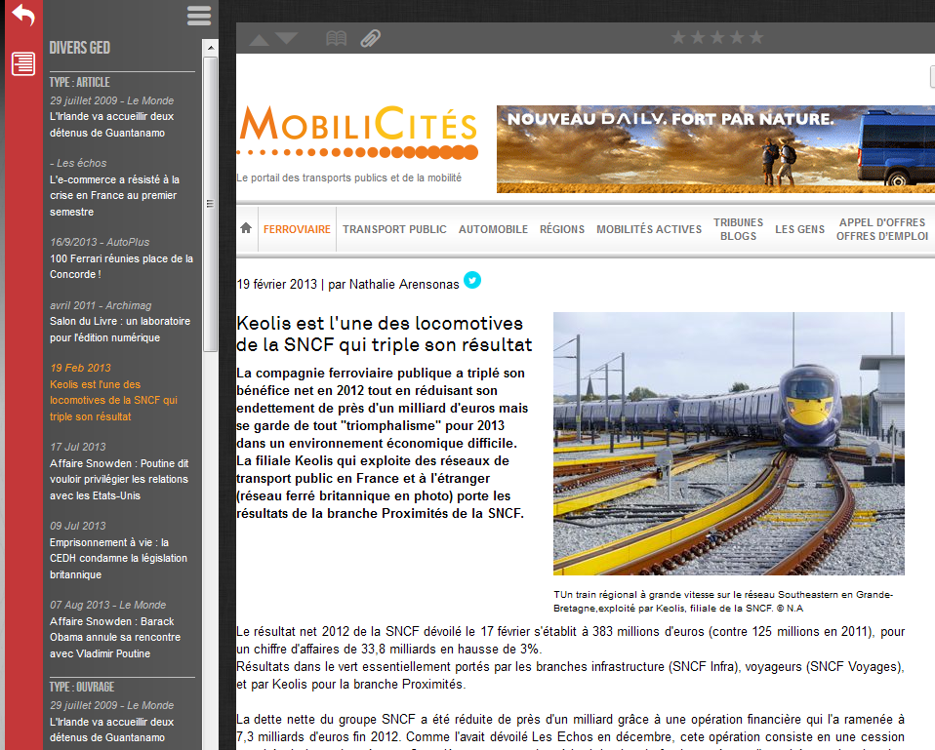Open the book reading view icon

pos(337,39)
